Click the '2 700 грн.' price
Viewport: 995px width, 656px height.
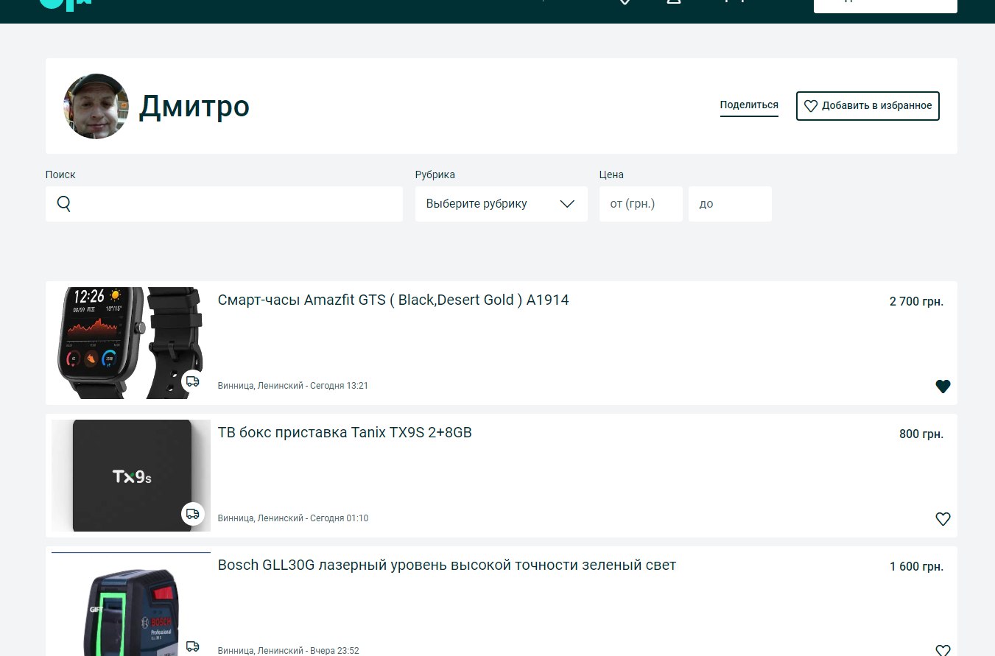916,301
